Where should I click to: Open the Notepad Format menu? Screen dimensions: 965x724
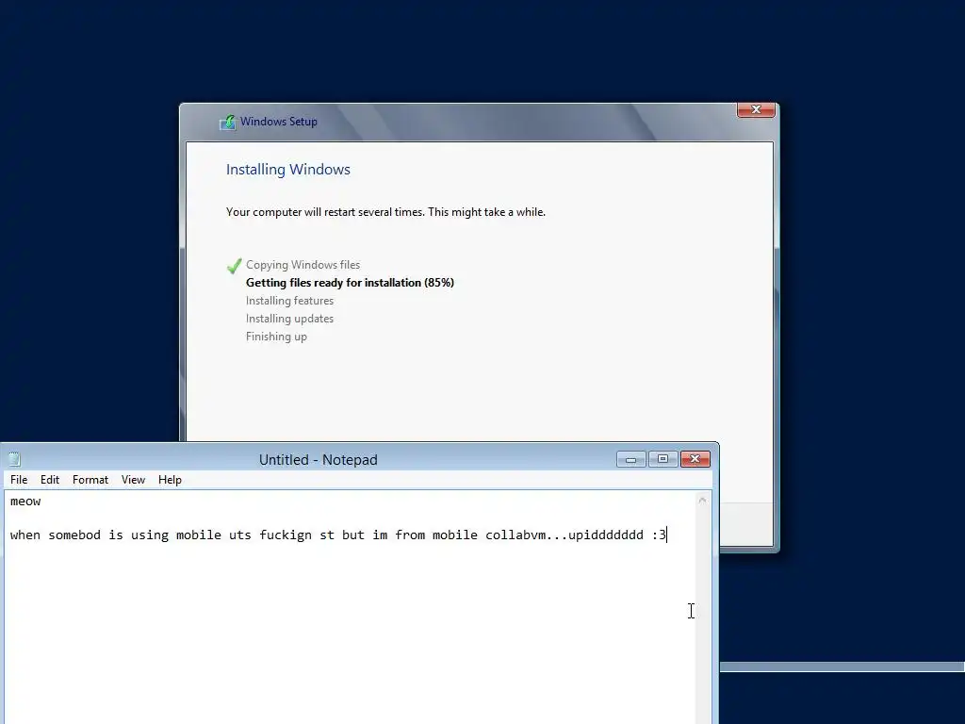click(90, 480)
